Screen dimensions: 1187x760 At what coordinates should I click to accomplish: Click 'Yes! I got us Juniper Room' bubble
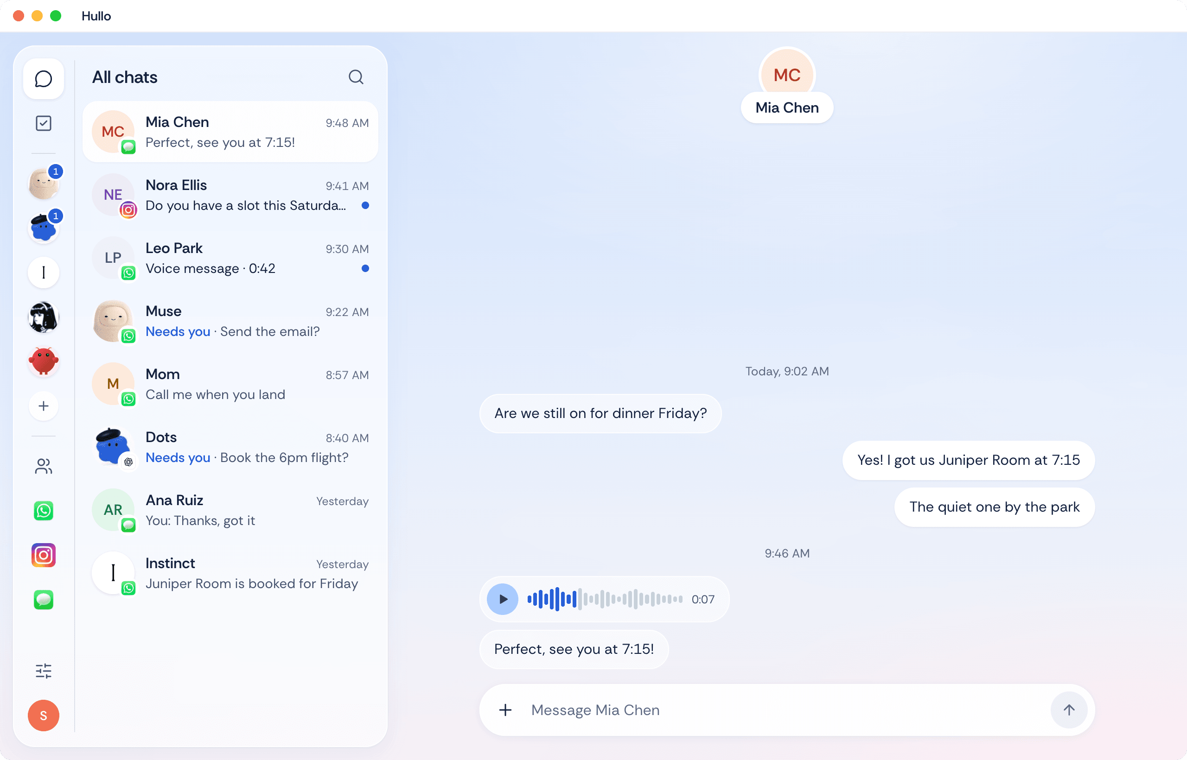pyautogui.click(x=968, y=461)
